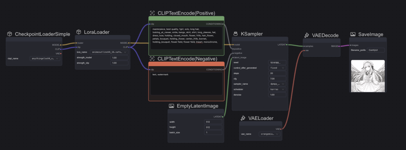This screenshot has width=406, height=150.
Task: Select the CheckpointLoaderSimple node title
Action: pyautogui.click(x=42, y=34)
